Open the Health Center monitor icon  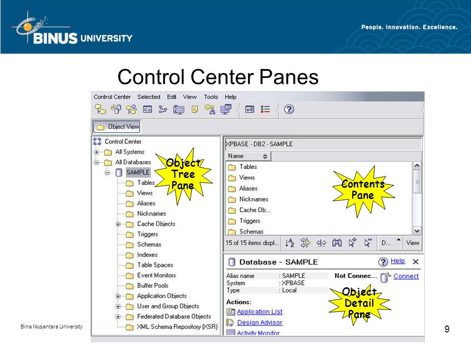(x=179, y=109)
